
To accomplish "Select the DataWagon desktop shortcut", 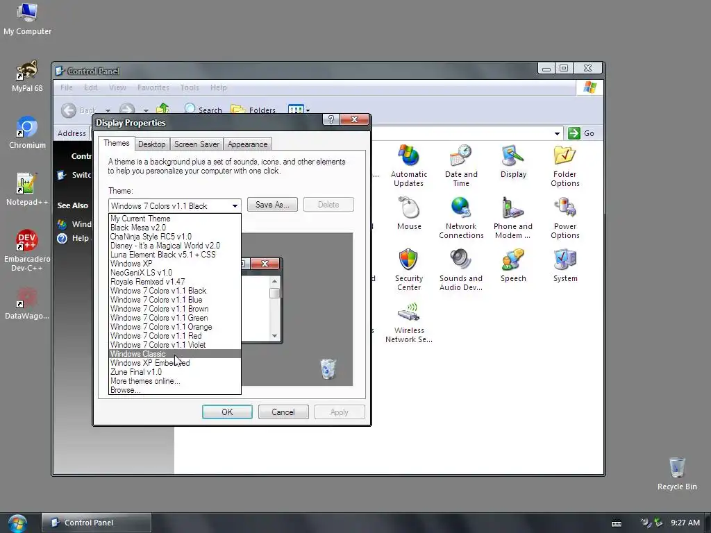I will point(27,304).
